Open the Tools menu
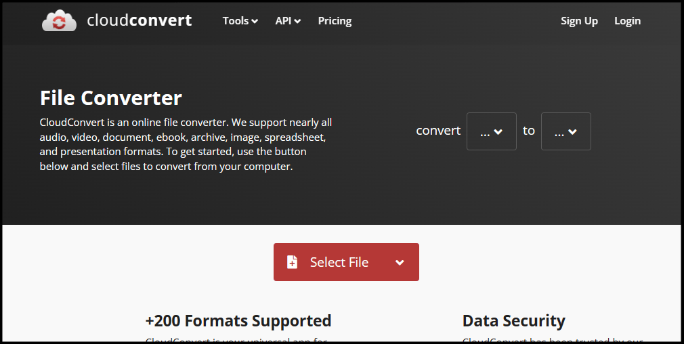Screen dimensions: 684x344 click(x=240, y=20)
